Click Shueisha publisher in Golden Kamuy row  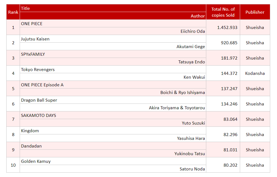[x=255, y=165]
